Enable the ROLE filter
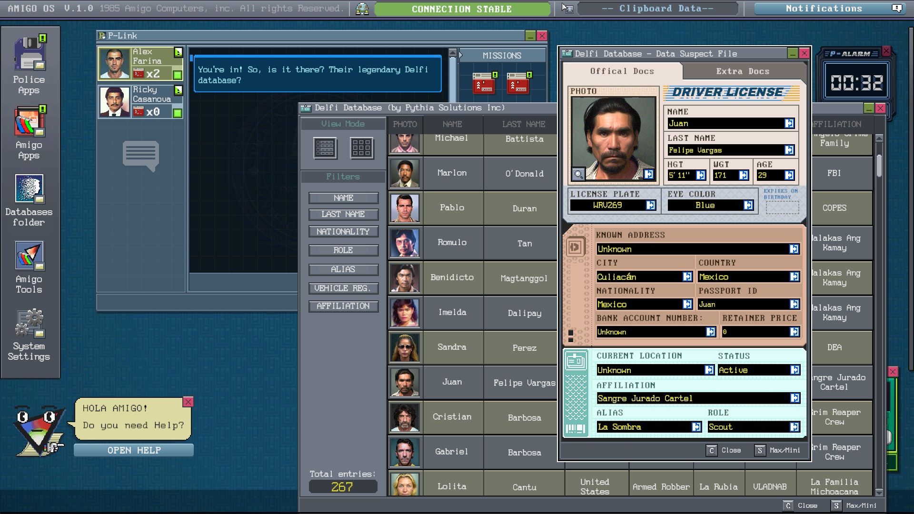The height and width of the screenshot is (514, 914). (x=343, y=249)
